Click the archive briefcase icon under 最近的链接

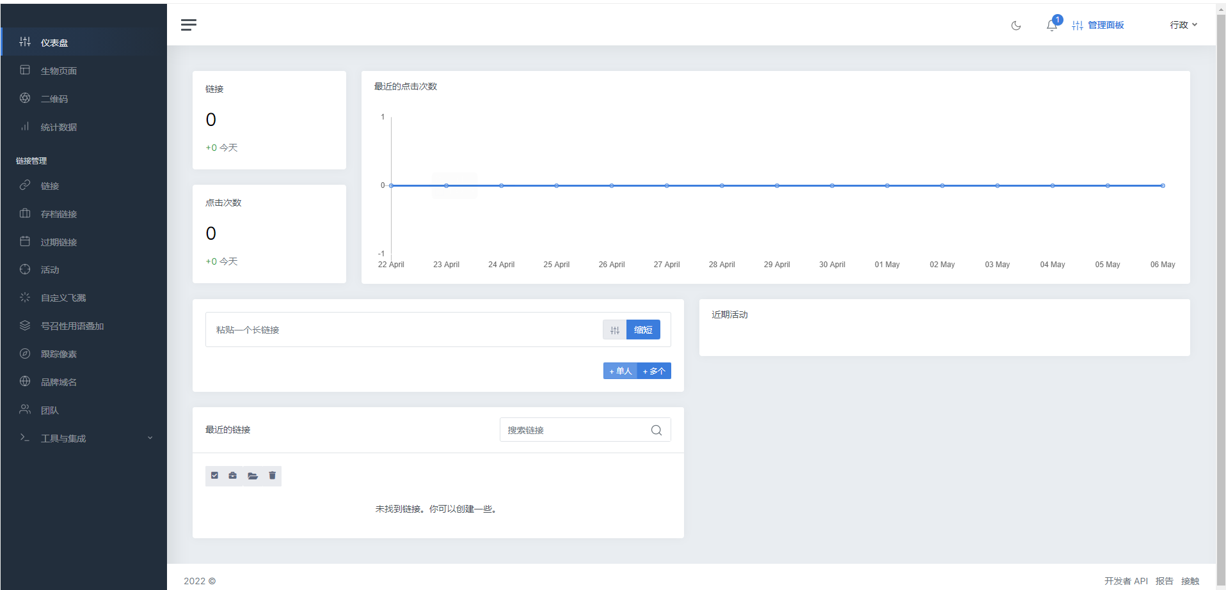[x=233, y=476]
